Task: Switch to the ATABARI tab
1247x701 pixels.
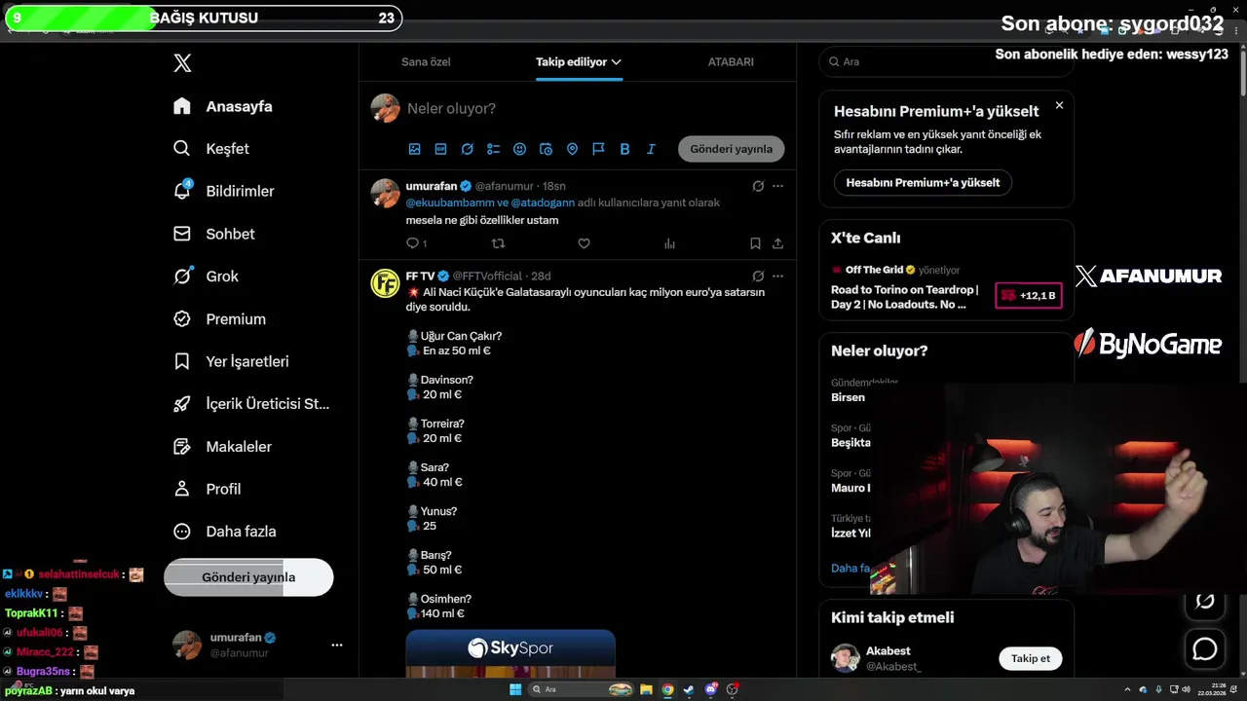Action: [x=731, y=61]
